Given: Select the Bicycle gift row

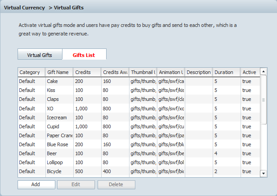Looking at the screenshot, I should [58, 171].
